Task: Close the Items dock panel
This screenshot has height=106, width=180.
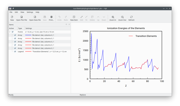Action: click(x=69, y=24)
